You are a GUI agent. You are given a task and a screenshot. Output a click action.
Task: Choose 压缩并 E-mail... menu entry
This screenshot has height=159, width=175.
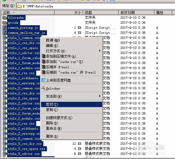click(72, 67)
